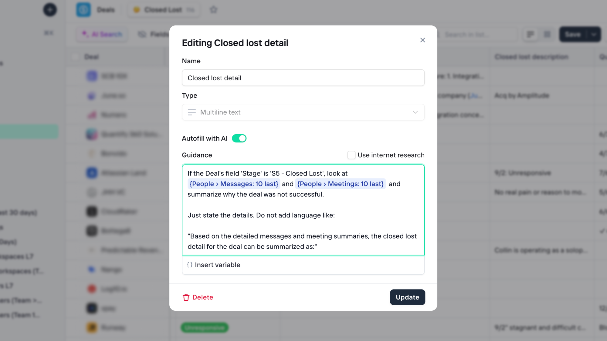Screen dimensions: 607x341
Task: Check the Use internet research checkbox
Action: coord(351,155)
